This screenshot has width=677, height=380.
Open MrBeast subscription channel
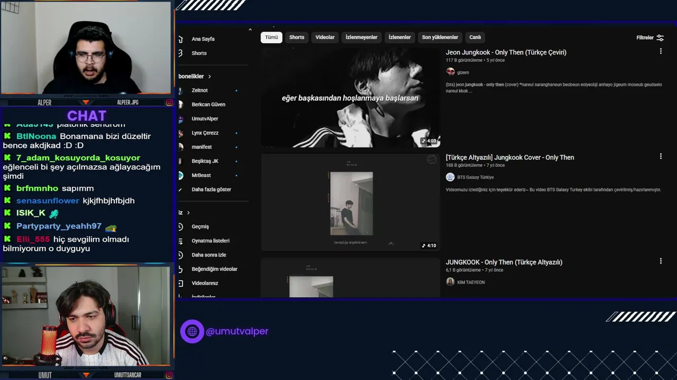tap(201, 175)
